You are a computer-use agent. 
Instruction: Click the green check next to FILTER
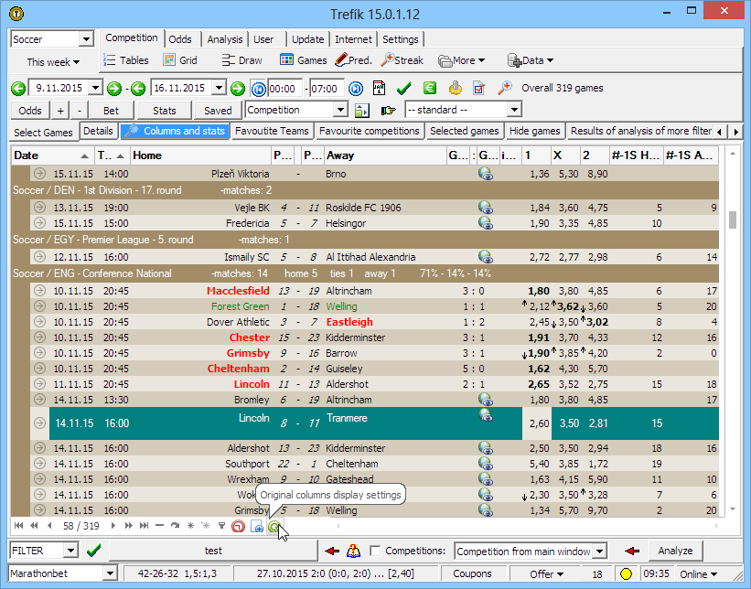[x=93, y=551]
